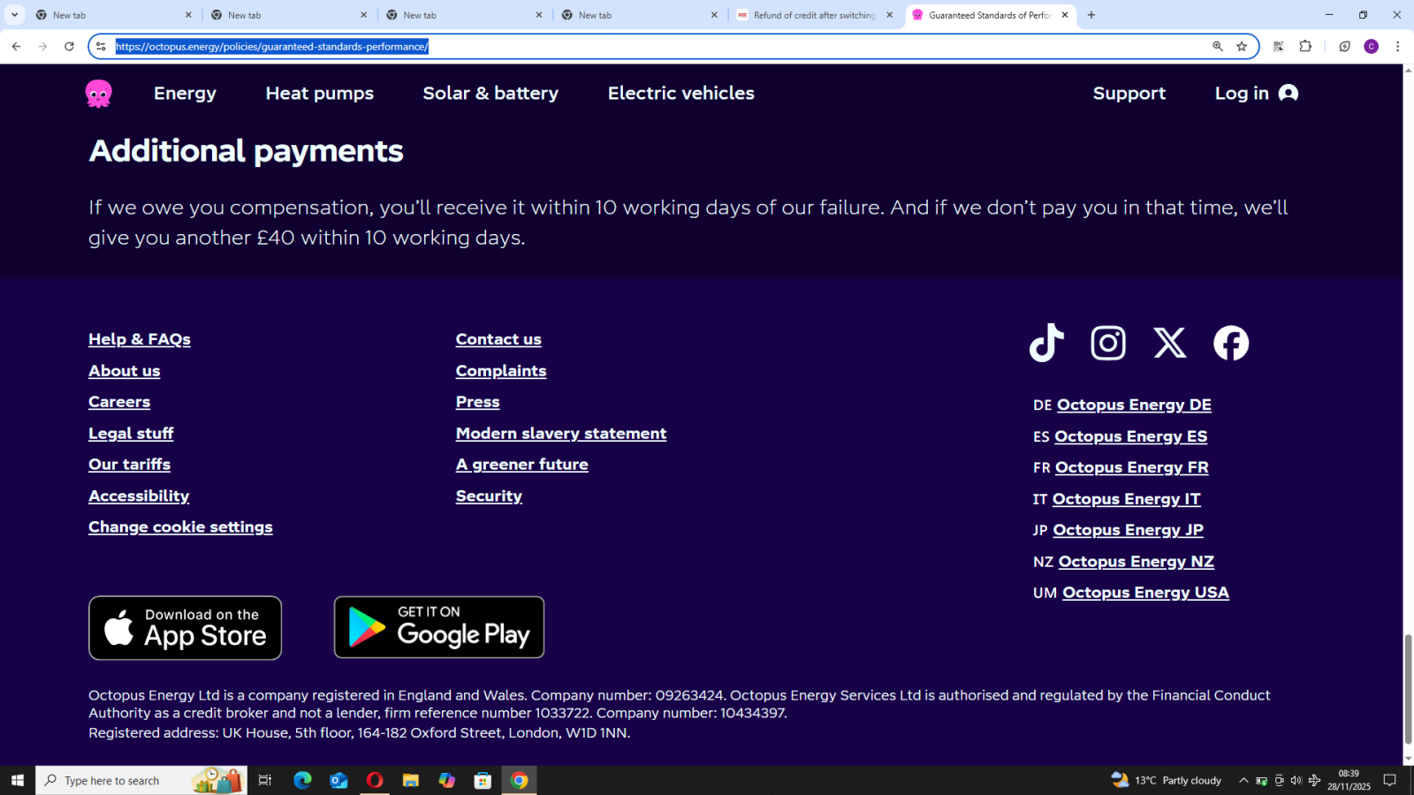Open the X (Twitter) social icon
The image size is (1414, 795).
1169,343
